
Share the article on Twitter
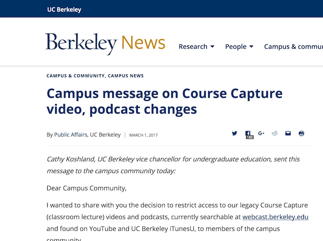click(x=234, y=133)
